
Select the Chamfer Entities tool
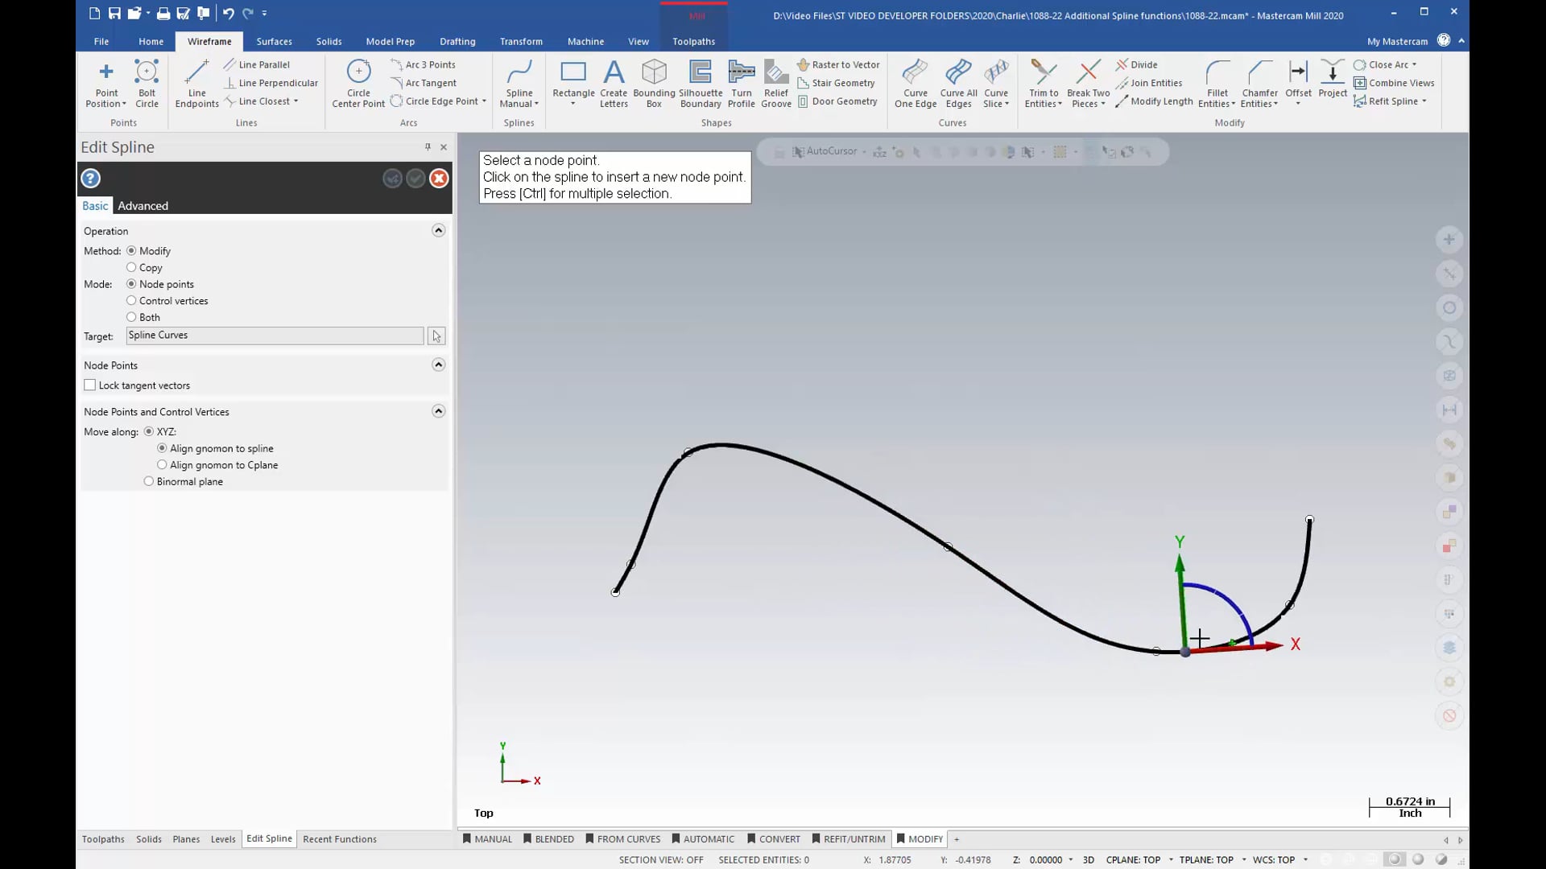(1259, 83)
